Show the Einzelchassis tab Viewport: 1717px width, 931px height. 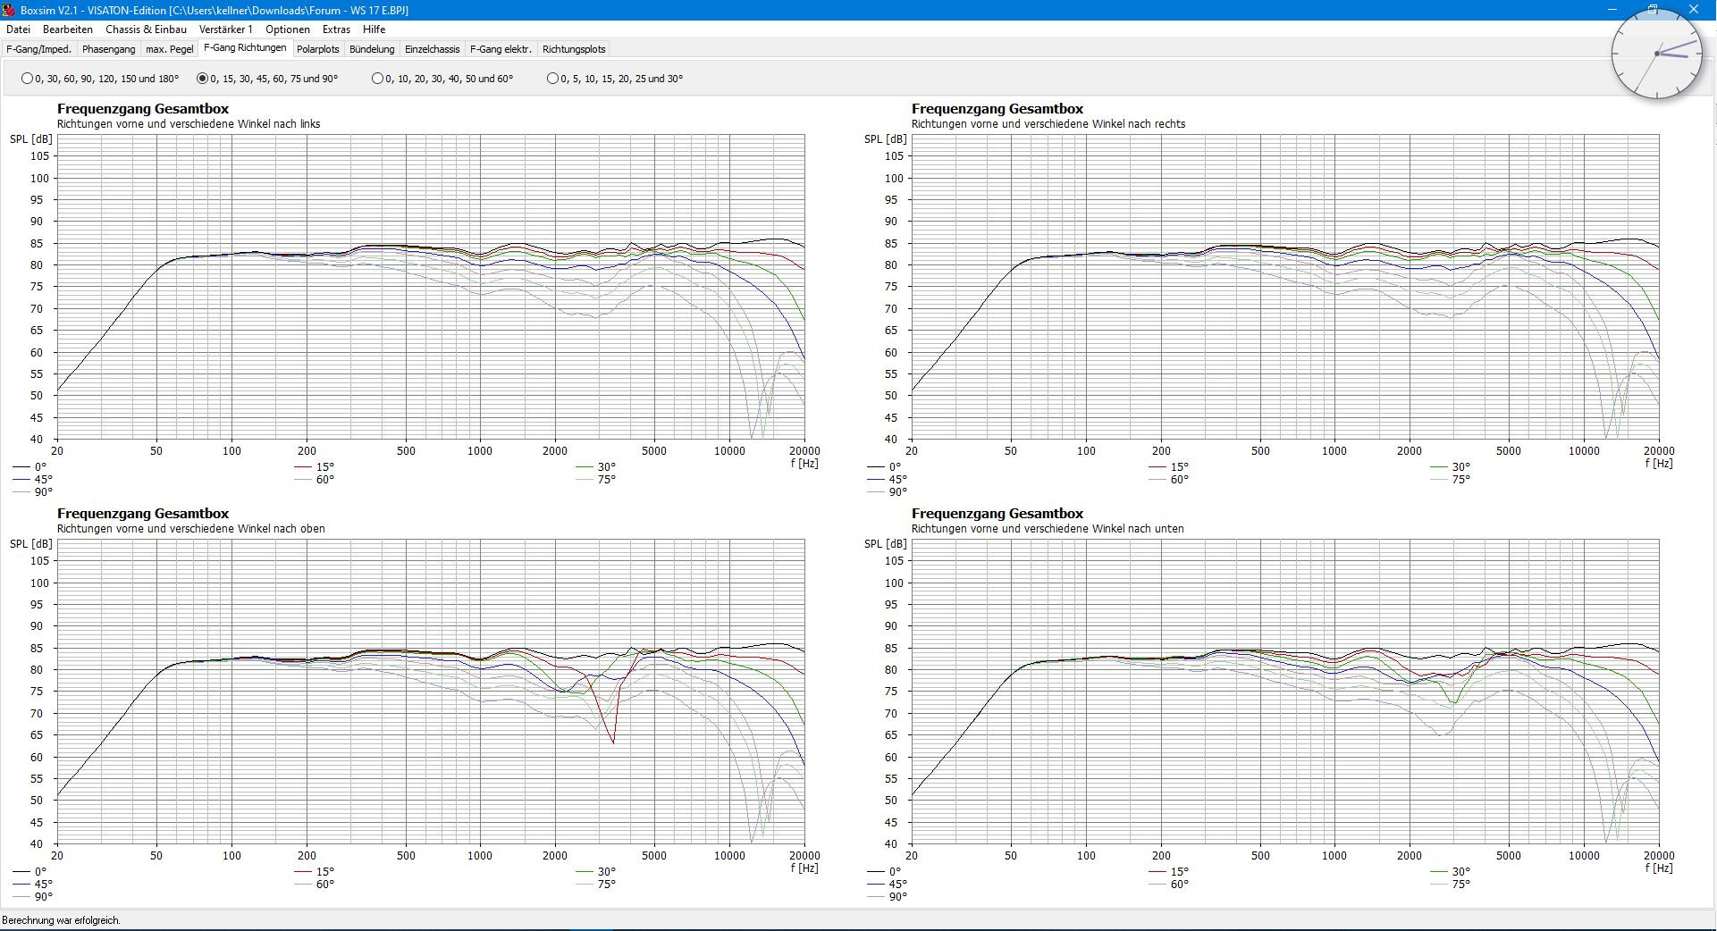point(432,49)
